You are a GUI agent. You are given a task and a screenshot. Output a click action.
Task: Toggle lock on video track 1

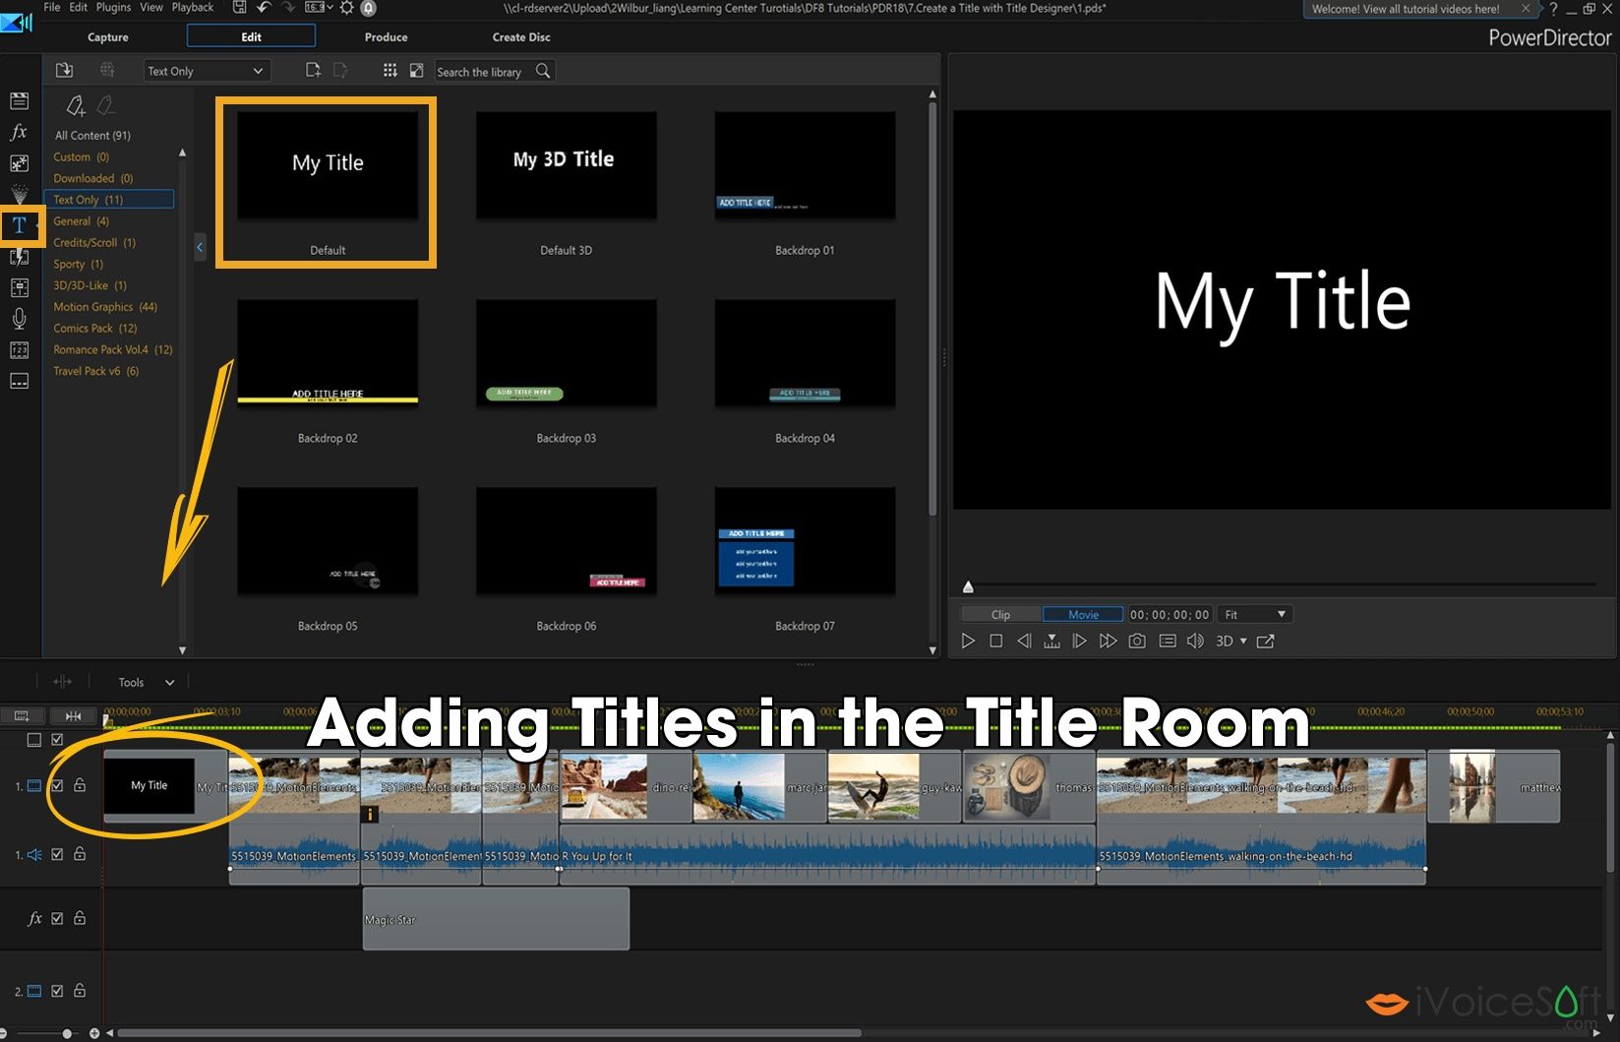pyautogui.click(x=80, y=785)
